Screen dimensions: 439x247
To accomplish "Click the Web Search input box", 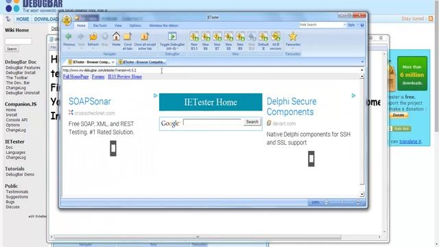I will point(321,25).
